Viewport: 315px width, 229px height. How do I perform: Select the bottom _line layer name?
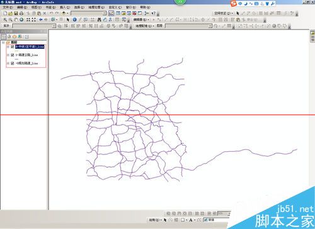(x=26, y=63)
